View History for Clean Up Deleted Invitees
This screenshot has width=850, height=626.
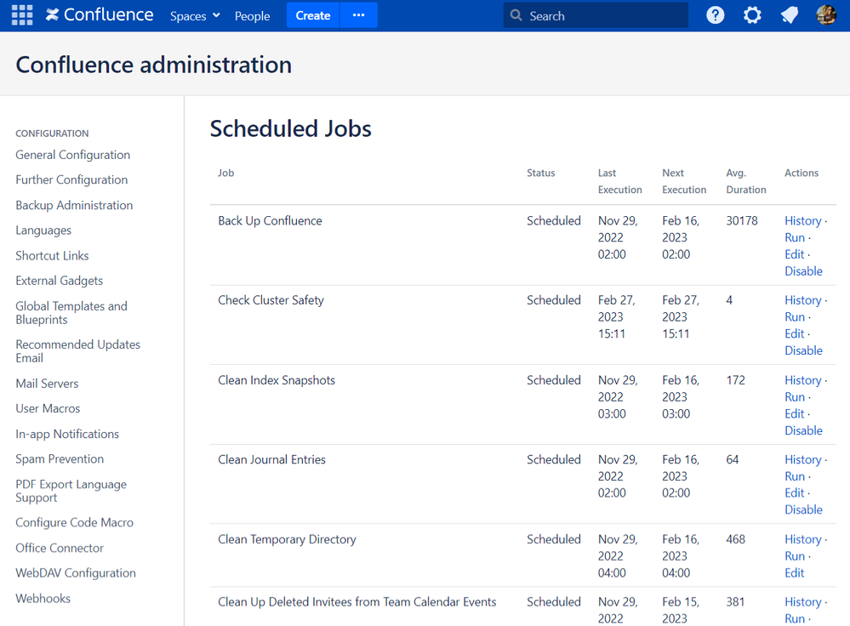tap(803, 602)
